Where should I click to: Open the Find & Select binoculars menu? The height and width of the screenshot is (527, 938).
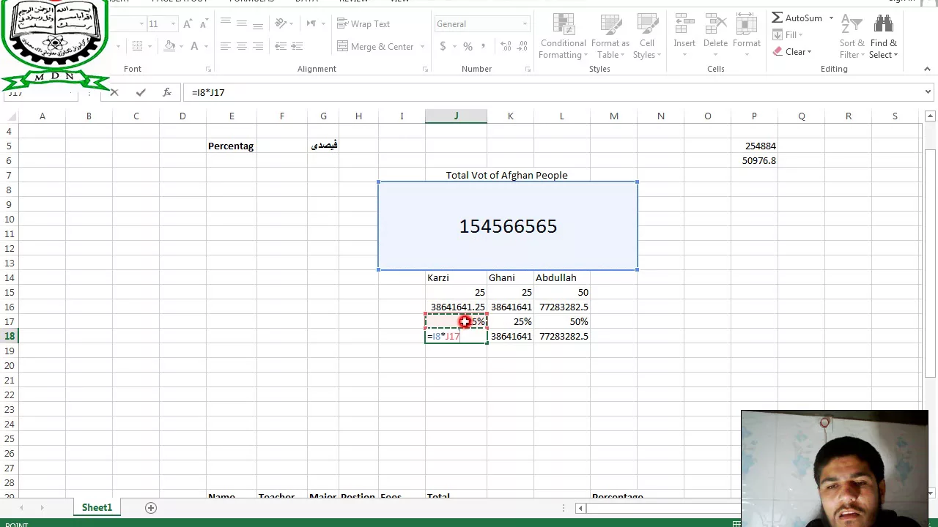(x=883, y=37)
